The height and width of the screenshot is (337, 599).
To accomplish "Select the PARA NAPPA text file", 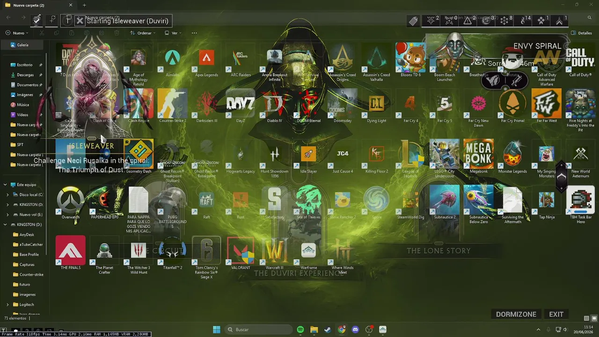I will (x=139, y=210).
